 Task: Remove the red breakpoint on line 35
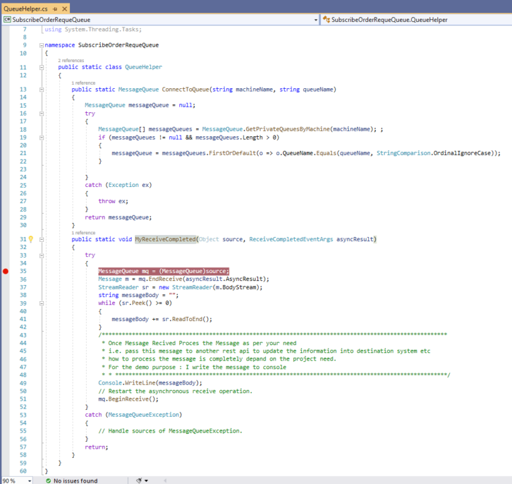[x=6, y=271]
